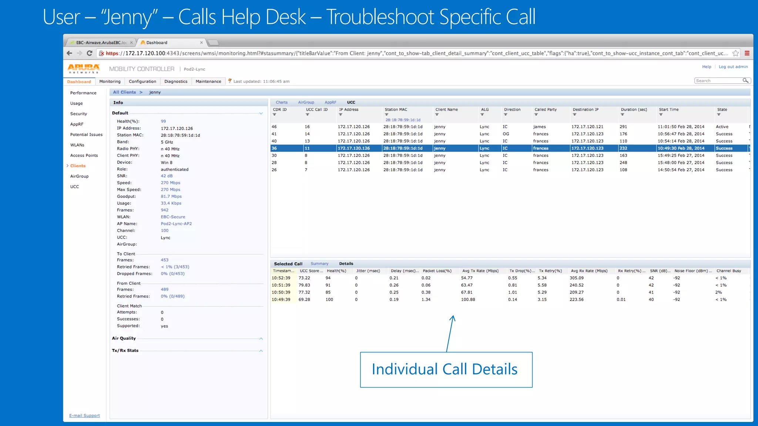
Task: Go back with the browser back arrow
Action: tap(69, 53)
